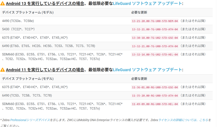Click warning icon beside Android 13 heading
The height and width of the screenshot is (127, 217).
[x=2, y=4]
